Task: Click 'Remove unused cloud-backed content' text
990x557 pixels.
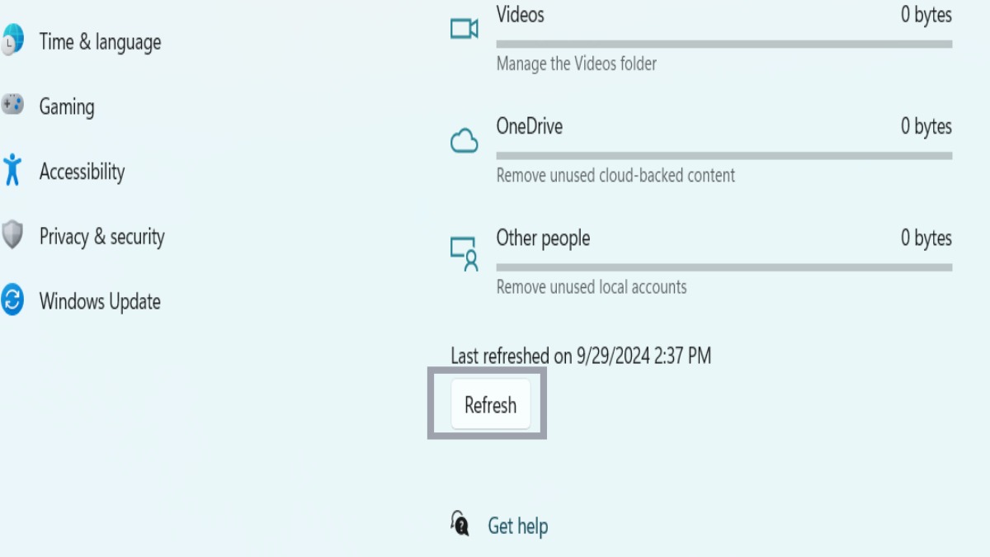Action: (615, 175)
